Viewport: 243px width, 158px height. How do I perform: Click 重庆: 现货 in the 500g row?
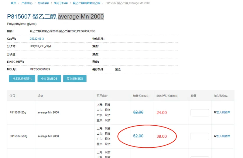(x=103, y=144)
